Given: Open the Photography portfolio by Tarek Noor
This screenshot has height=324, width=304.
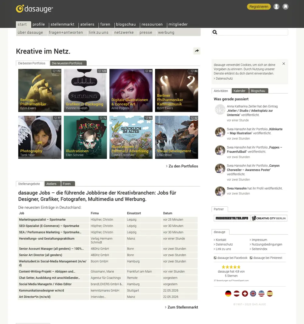Looking at the screenshot, I should 40,137.
